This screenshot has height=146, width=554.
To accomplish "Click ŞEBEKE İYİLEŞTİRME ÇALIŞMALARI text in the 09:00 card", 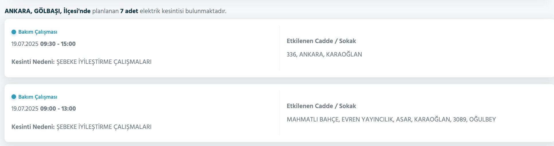I will [x=104, y=127].
